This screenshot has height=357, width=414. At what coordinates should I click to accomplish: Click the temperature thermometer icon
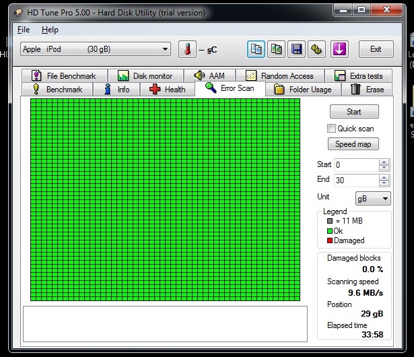click(187, 49)
